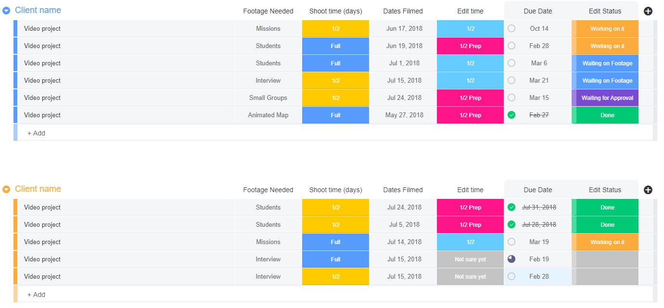Collapse the blue Client name group
The image size is (664, 308).
[6, 11]
